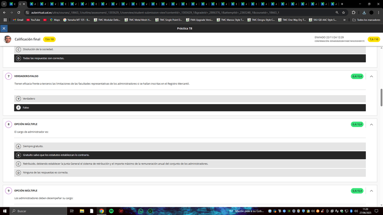Image resolution: width=383 pixels, height=215 pixels.
Task: Reload the page with the refresh icon
Action: tap(19, 13)
